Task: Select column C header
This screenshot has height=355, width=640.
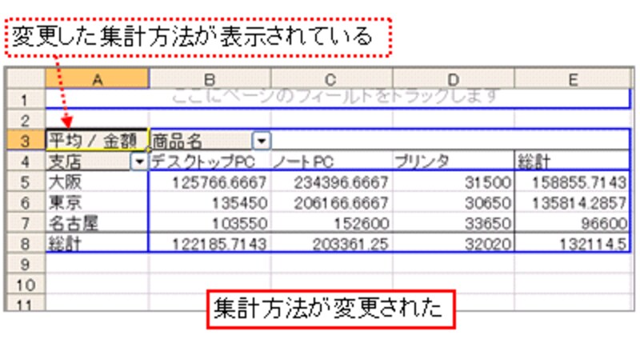Action: click(x=331, y=78)
